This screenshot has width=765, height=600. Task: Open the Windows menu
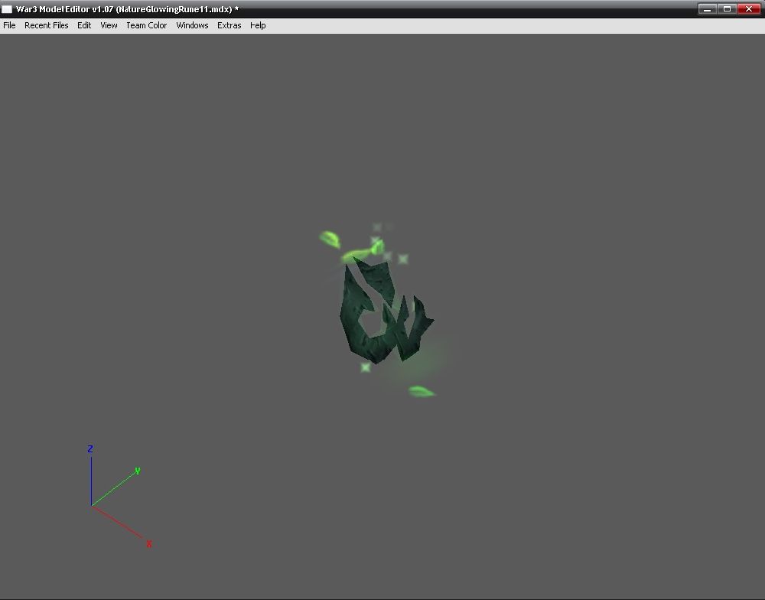(192, 25)
